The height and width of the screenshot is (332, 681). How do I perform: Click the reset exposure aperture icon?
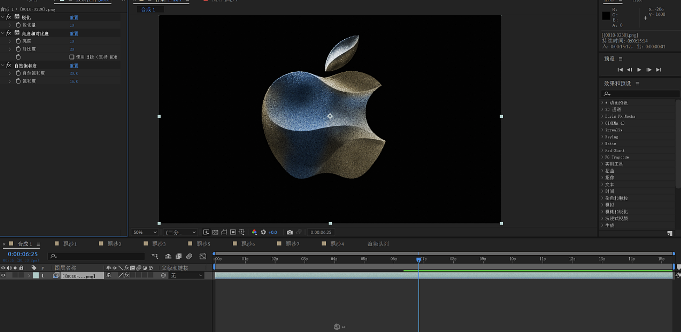pos(263,232)
